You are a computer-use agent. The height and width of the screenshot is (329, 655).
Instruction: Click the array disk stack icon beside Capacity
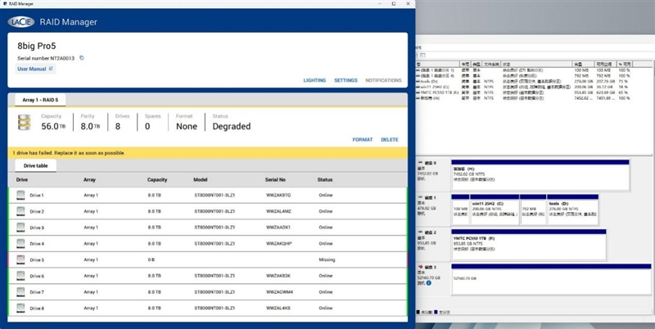(x=25, y=123)
